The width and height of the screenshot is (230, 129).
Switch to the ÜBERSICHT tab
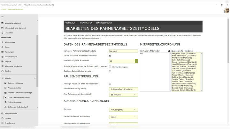[x=71, y=23]
